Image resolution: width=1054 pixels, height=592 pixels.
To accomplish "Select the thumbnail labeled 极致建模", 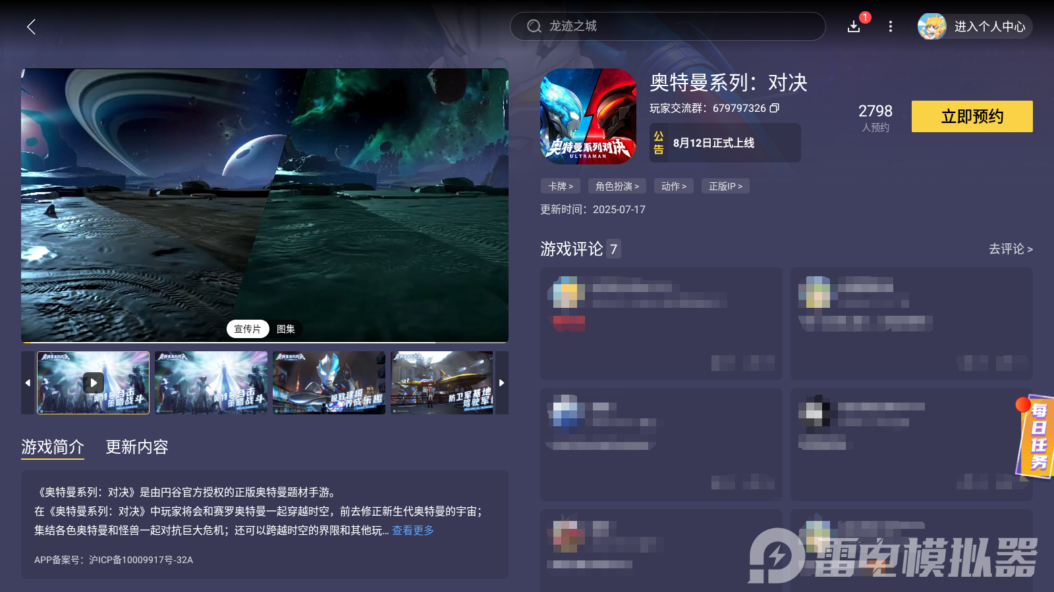I will 329,383.
